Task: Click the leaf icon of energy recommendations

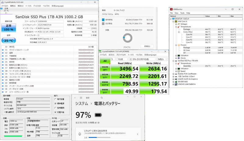Action: point(80,134)
